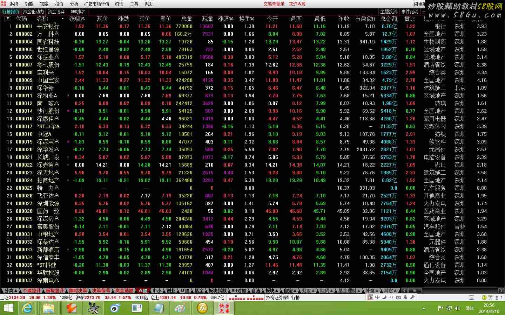
Task: Click the network icon in system tray
Action: click(x=449, y=308)
